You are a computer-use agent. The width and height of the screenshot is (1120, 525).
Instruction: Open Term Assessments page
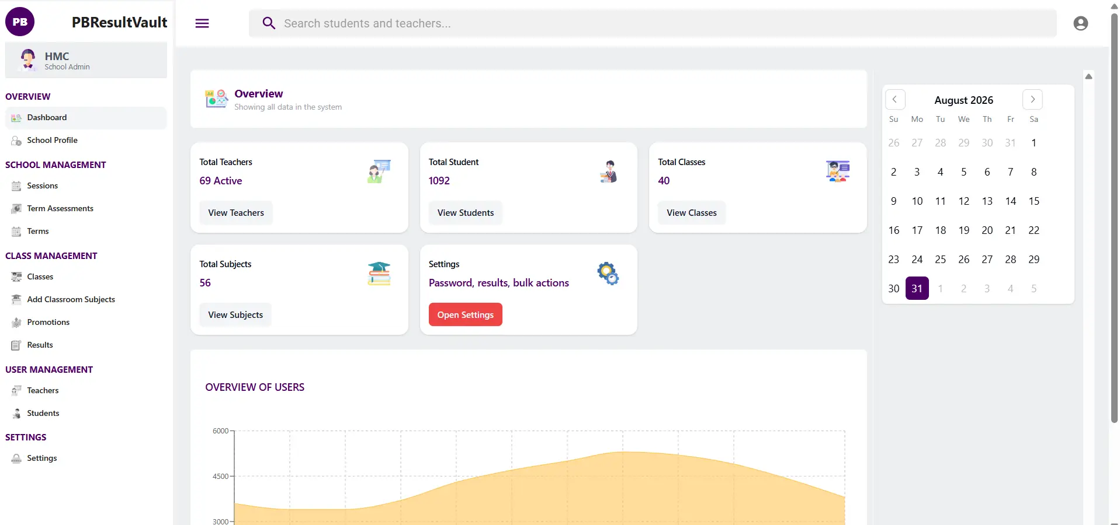[x=86, y=209]
